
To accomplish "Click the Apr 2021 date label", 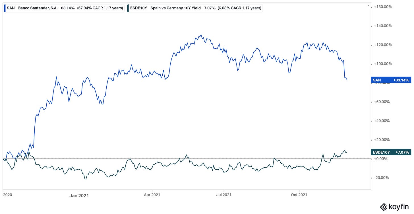I will click(x=152, y=195).
